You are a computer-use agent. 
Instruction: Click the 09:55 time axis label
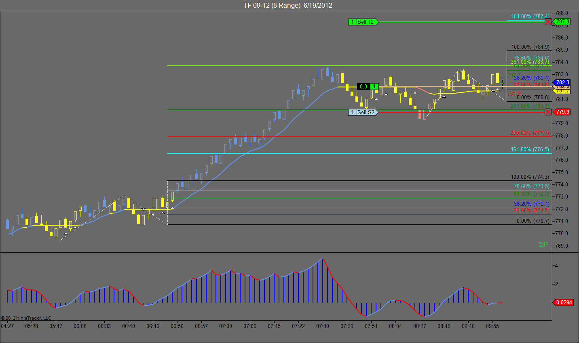pyautogui.click(x=492, y=326)
